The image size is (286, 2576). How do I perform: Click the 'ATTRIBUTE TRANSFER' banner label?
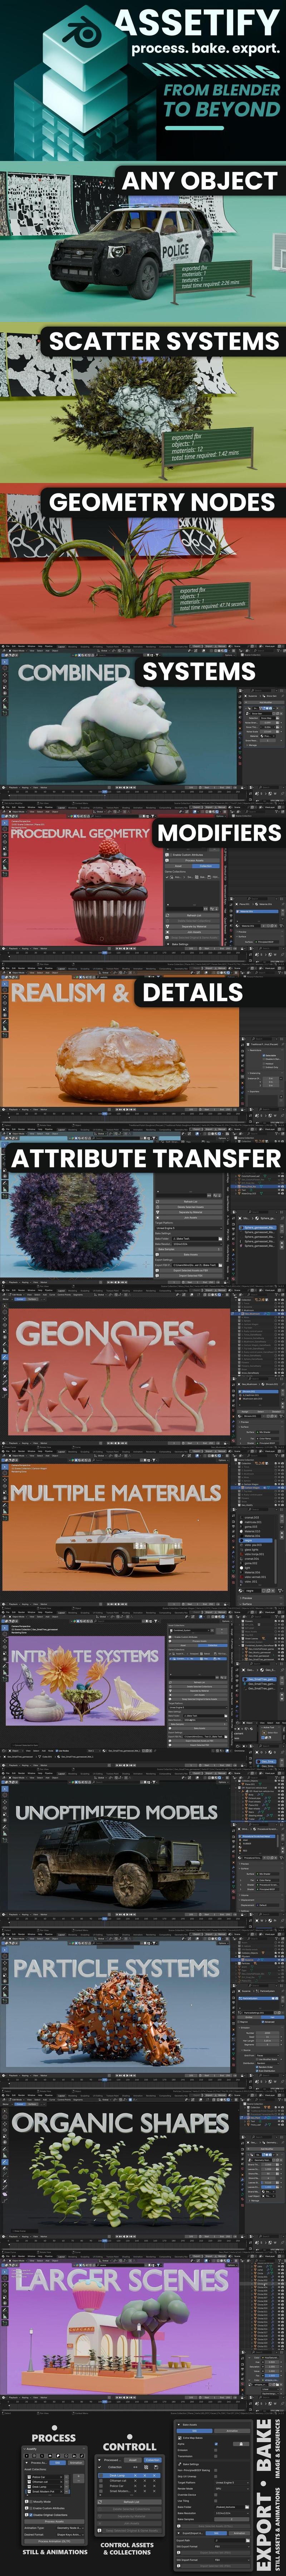(x=146, y=1158)
